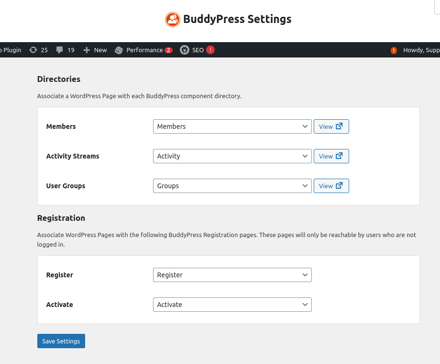This screenshot has height=364, width=440.
Task: Click View next to Activity Streams
Action: 331,156
